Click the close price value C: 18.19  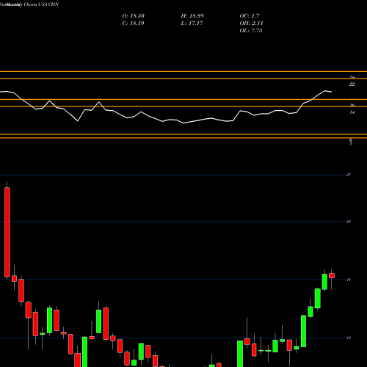coord(134,23)
